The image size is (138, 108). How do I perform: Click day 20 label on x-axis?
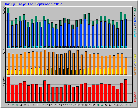[85, 105]
